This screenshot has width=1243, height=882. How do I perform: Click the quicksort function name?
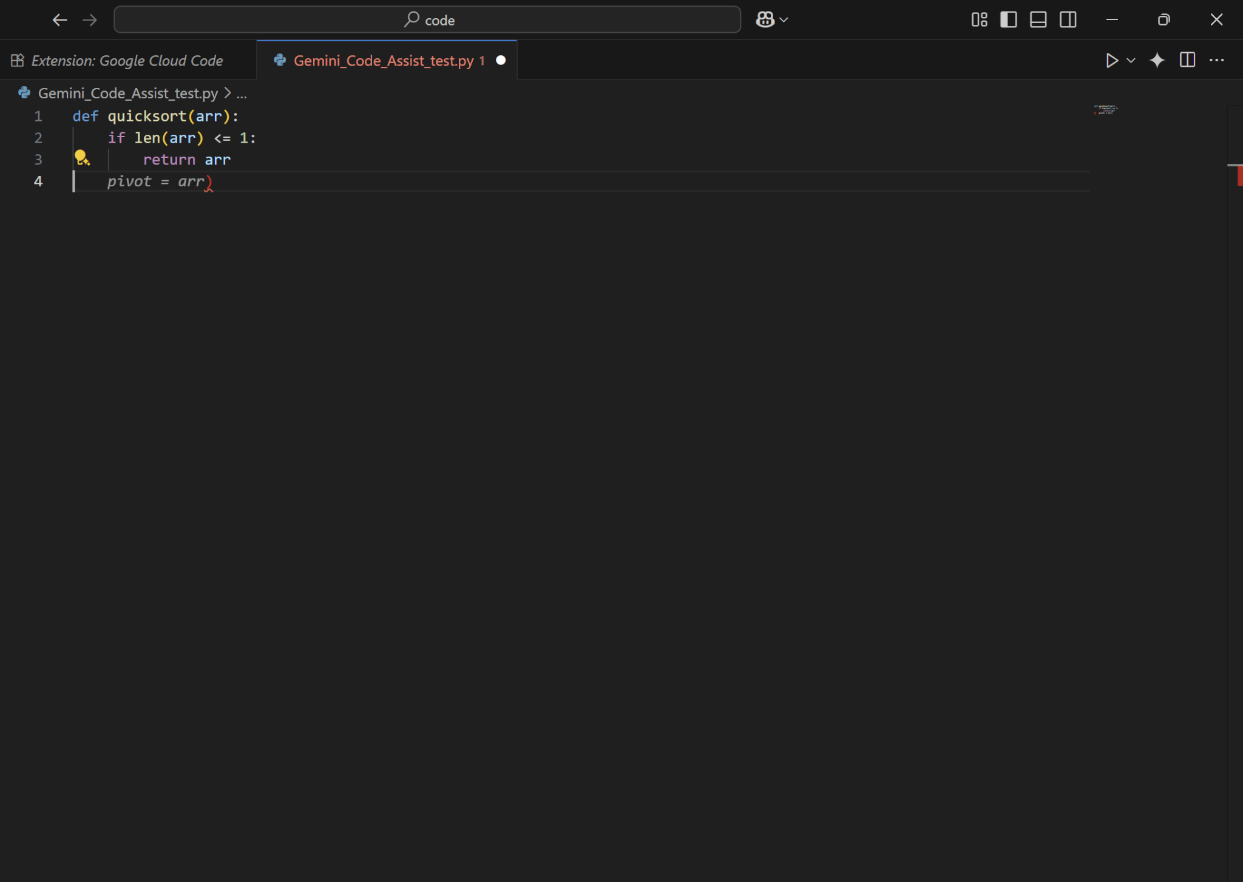(147, 116)
